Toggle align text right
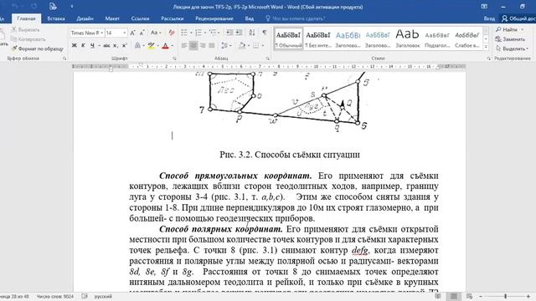Image resolution: width=536 pixels, height=301 pixels. pos(203,45)
